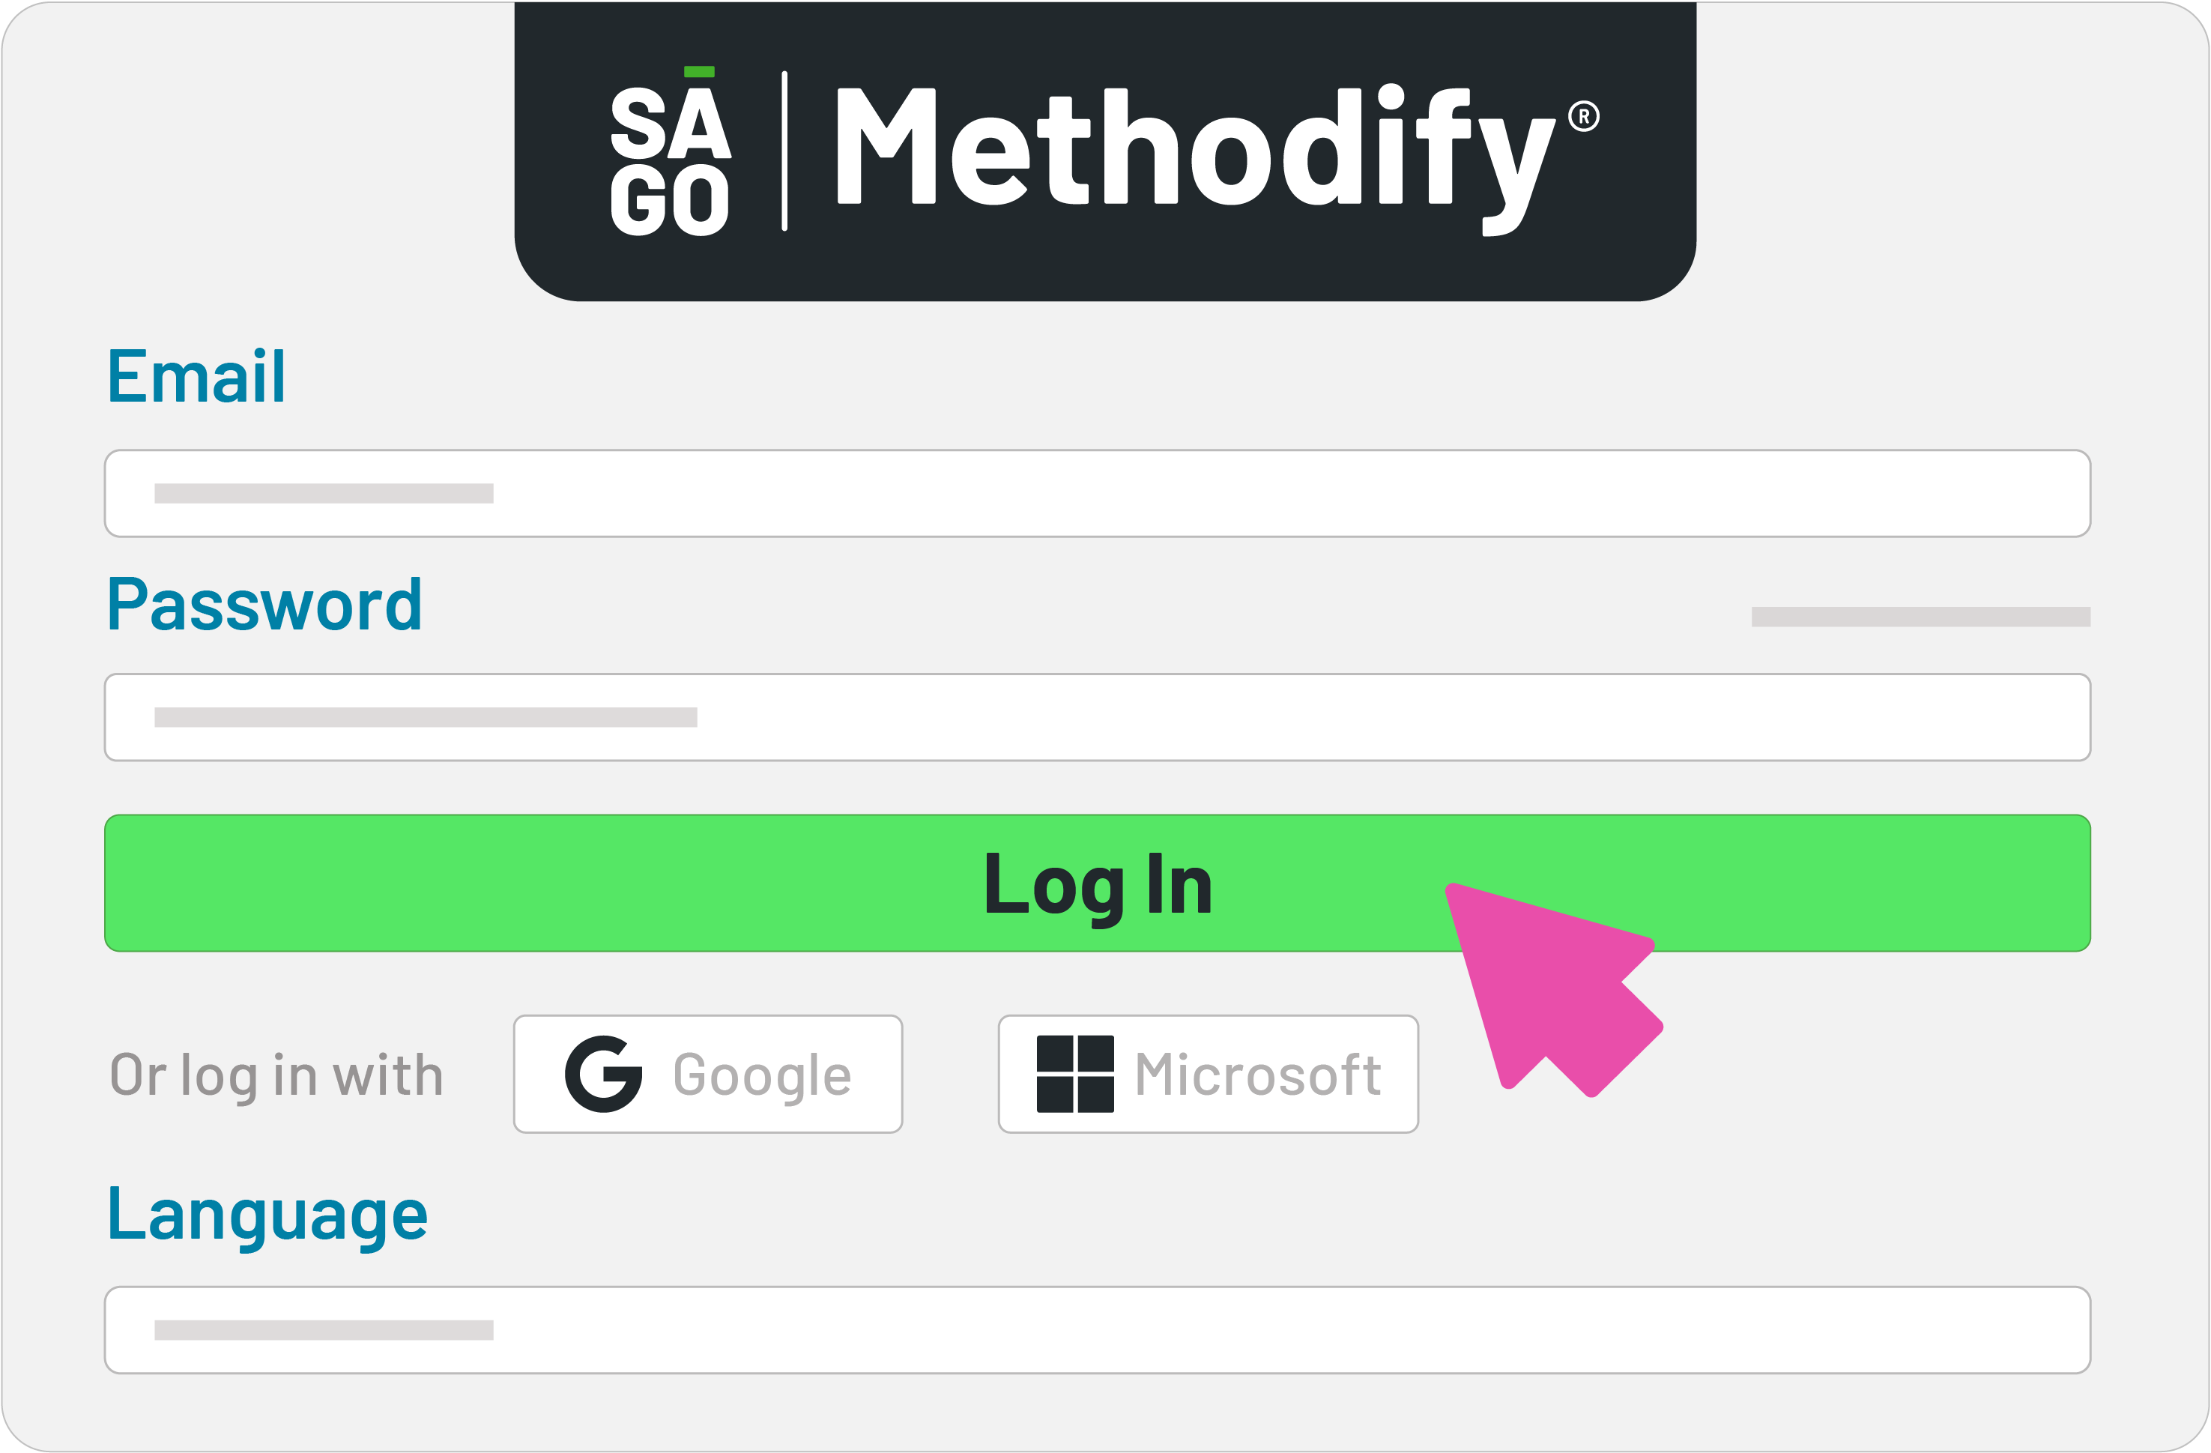Click the Password field label
The width and height of the screenshot is (2211, 1453).
(x=266, y=604)
